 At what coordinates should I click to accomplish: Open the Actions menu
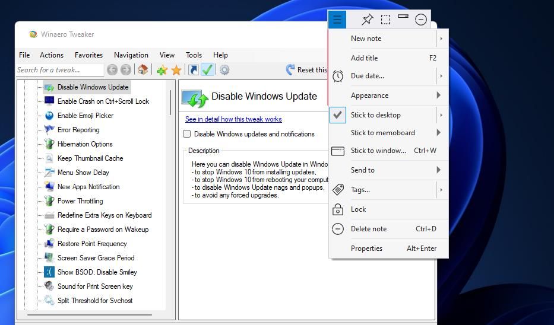(x=52, y=55)
